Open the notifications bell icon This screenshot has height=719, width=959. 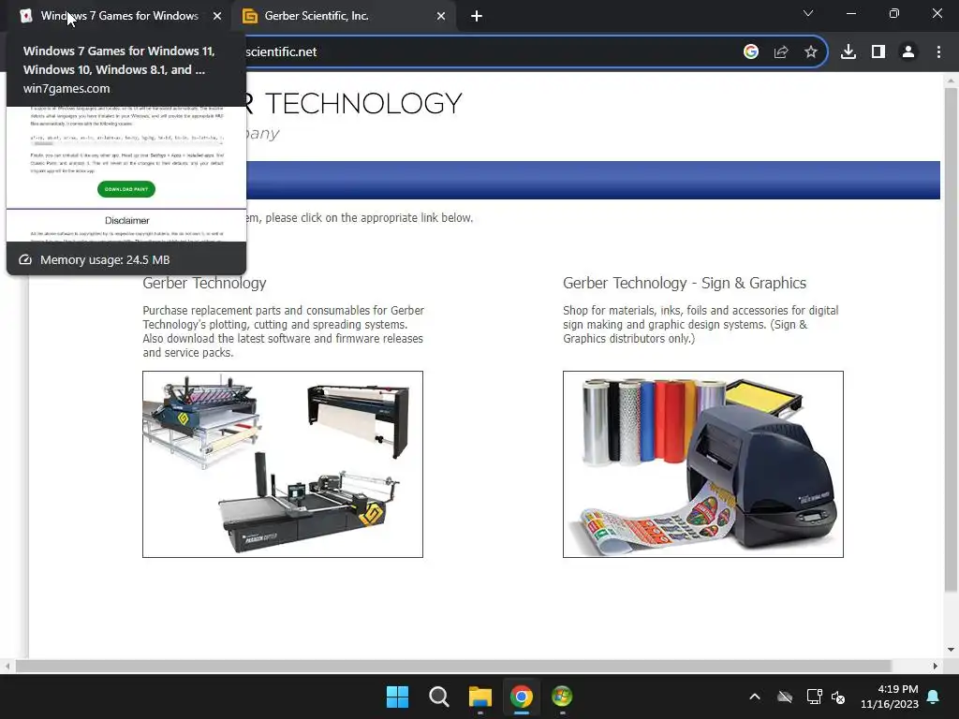[934, 697]
